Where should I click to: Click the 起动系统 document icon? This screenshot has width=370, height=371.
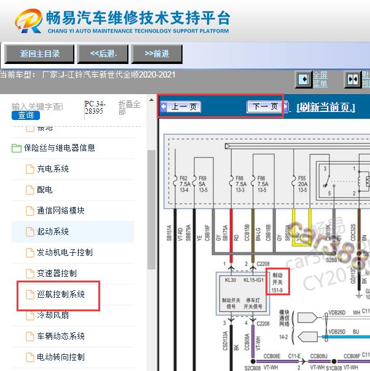coord(30,231)
